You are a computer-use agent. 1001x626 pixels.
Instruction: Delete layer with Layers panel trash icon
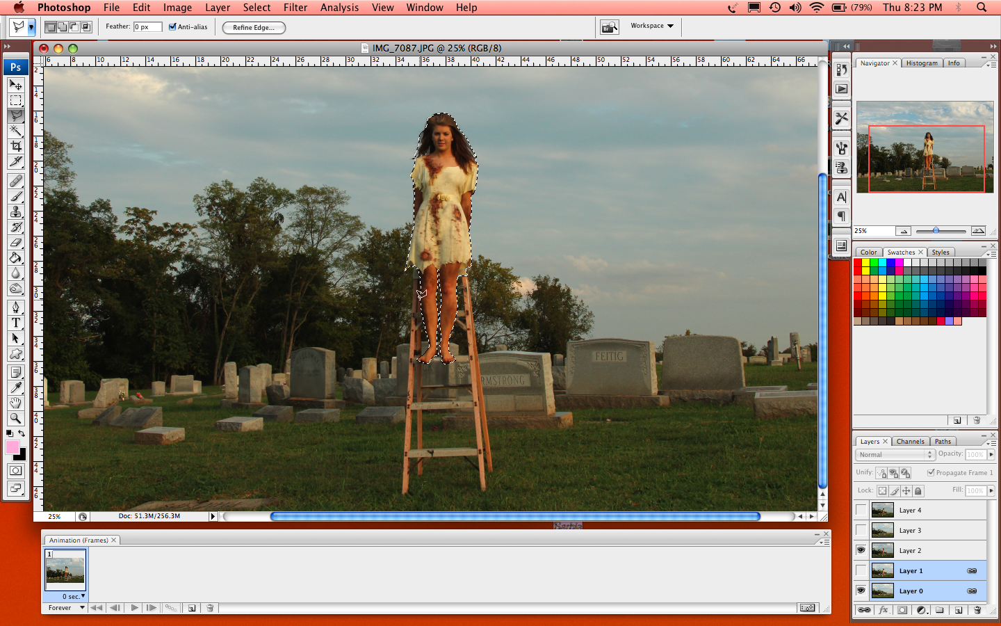tap(977, 610)
